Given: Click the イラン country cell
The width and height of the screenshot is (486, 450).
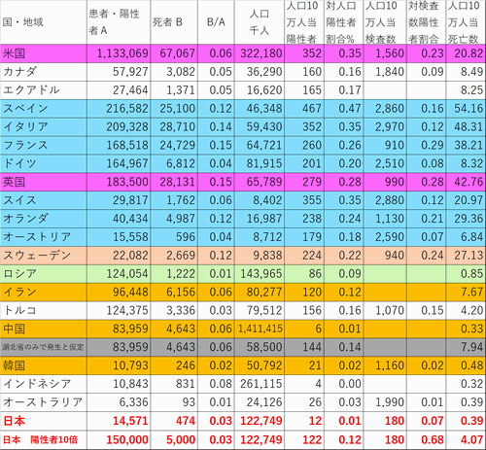Looking at the screenshot, I should 44,293.
